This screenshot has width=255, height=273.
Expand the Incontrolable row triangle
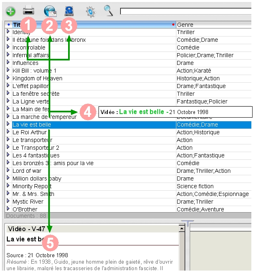[8, 47]
